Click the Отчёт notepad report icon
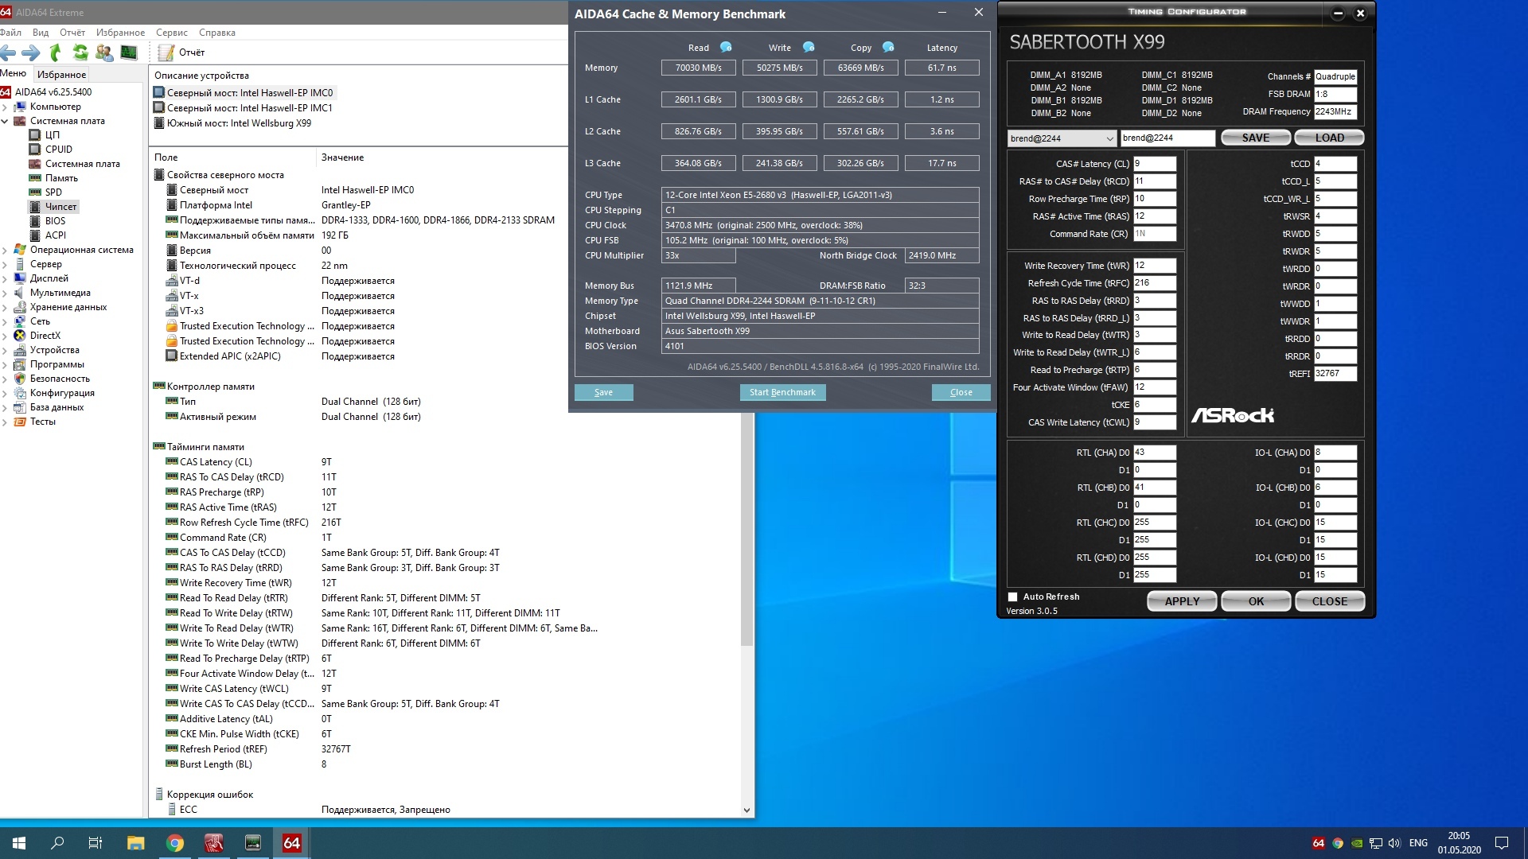This screenshot has height=859, width=1528. point(166,52)
